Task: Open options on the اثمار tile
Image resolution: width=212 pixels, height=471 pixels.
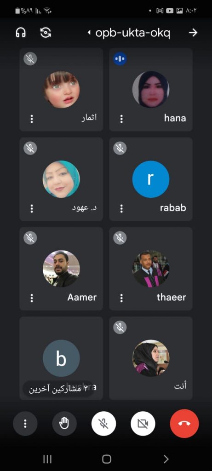Action: coord(32,119)
